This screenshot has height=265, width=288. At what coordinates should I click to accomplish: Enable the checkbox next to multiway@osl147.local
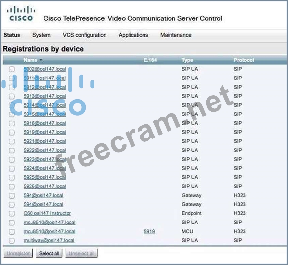(x=12, y=241)
